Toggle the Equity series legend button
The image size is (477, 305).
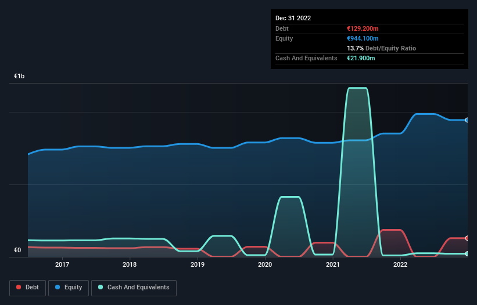(x=69, y=288)
